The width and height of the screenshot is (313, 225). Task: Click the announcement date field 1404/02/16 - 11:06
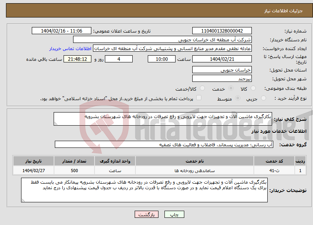[62, 31]
